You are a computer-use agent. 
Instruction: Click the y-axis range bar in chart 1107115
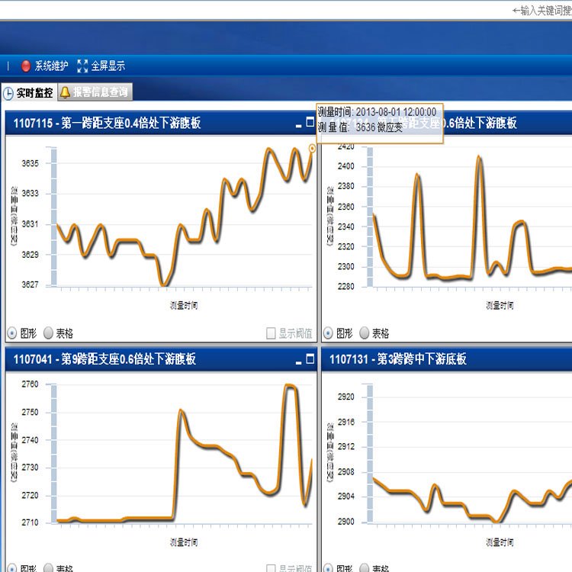tap(53, 217)
